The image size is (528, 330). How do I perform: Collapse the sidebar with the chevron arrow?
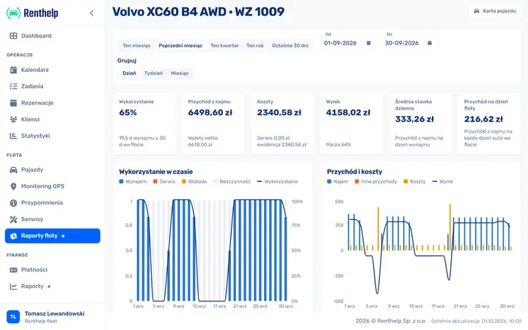[x=92, y=13]
